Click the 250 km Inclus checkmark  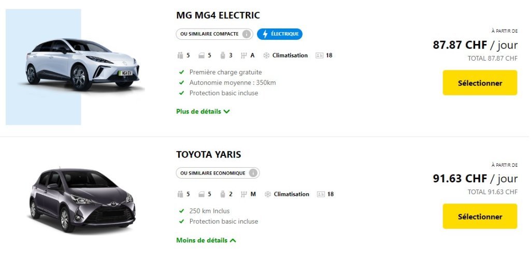point(181,211)
